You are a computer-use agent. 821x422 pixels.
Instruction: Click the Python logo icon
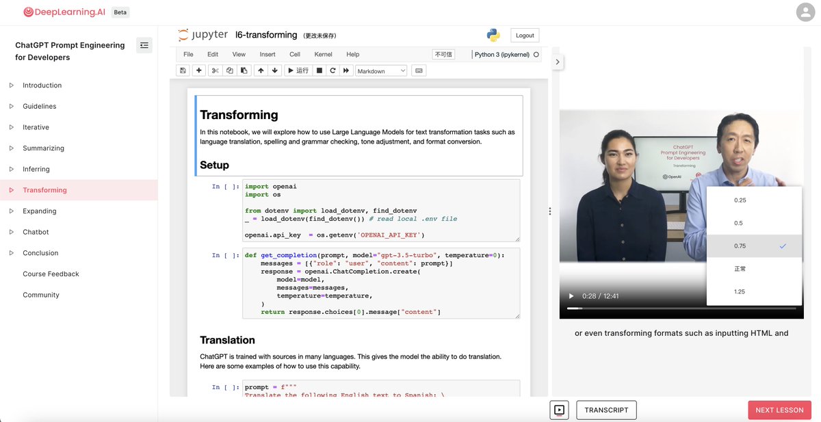point(493,36)
